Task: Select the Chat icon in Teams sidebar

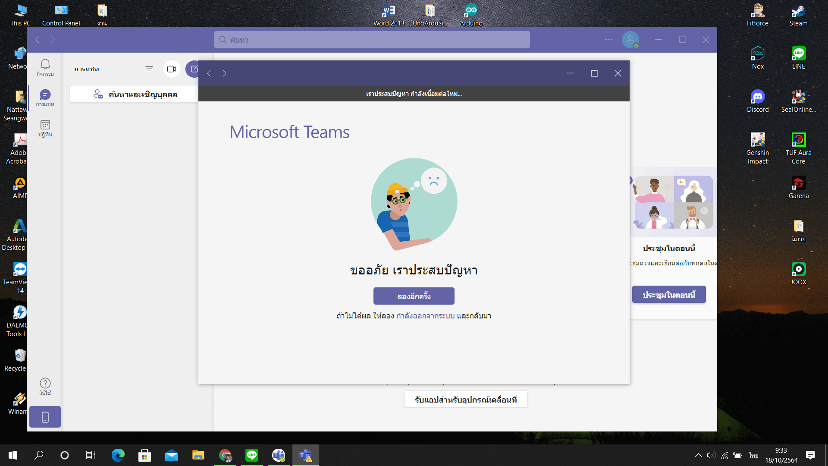Action: [45, 98]
